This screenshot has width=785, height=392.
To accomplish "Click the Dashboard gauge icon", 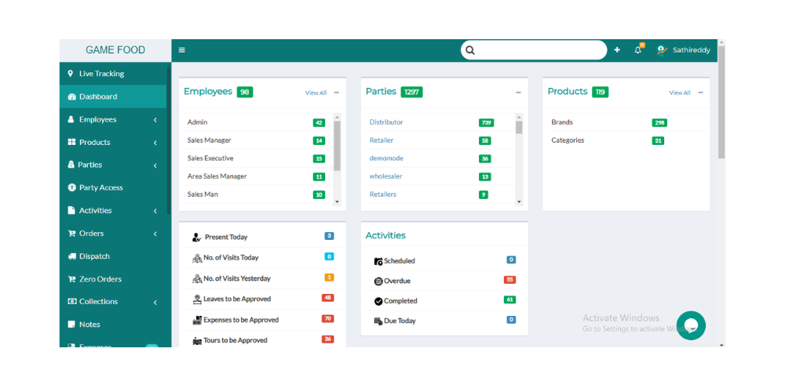I will (71, 96).
